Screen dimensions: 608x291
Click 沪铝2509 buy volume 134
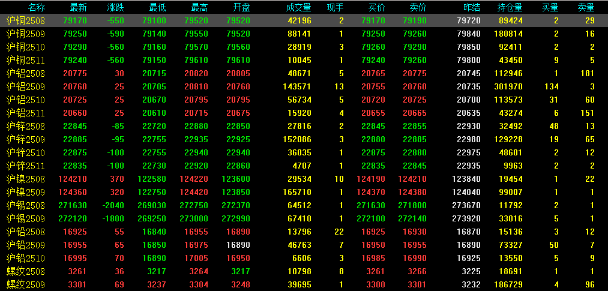552,87
